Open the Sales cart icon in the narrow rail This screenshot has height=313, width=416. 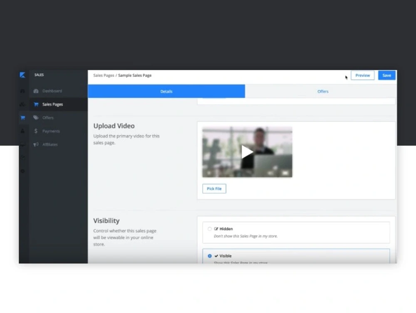[x=23, y=118]
